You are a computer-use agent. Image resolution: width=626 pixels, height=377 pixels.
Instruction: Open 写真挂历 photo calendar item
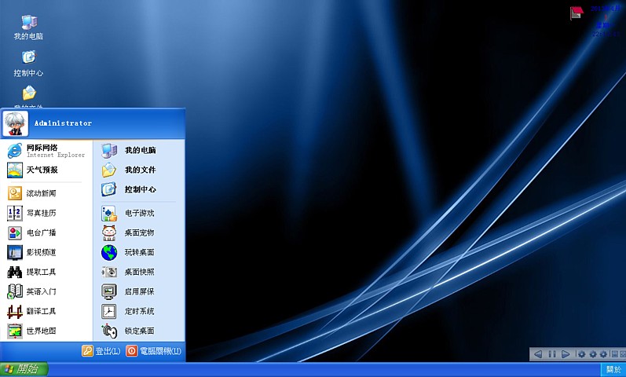(41, 213)
